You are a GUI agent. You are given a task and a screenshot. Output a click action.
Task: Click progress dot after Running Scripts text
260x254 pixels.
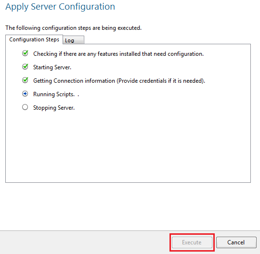click(x=78, y=96)
